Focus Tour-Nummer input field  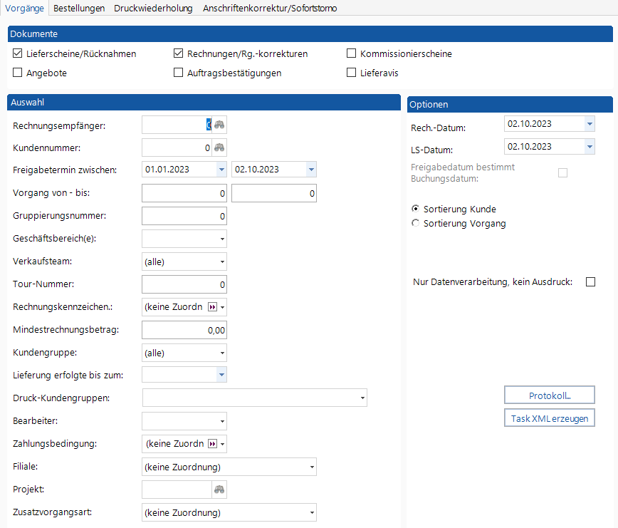(x=184, y=284)
